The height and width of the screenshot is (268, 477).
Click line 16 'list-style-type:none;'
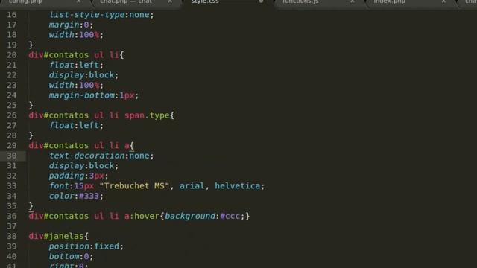click(x=101, y=15)
